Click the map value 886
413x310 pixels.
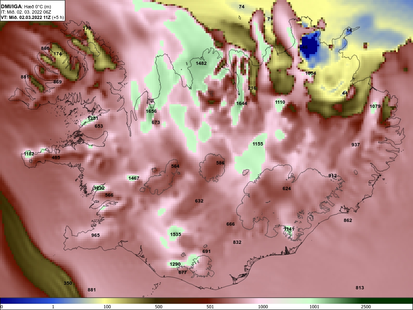click(x=45, y=48)
